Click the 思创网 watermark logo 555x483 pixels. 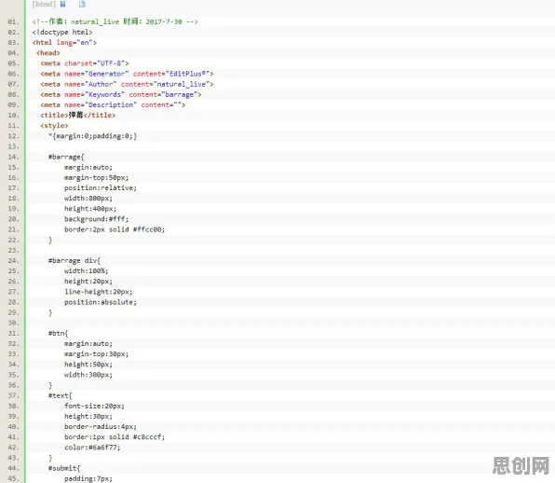pyautogui.click(x=521, y=465)
